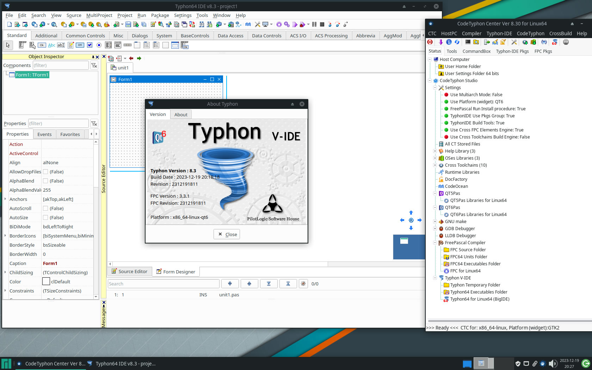This screenshot has width=592, height=370.
Task: Click the Object Inspector scrollbar down arrow
Action: [x=96, y=297]
